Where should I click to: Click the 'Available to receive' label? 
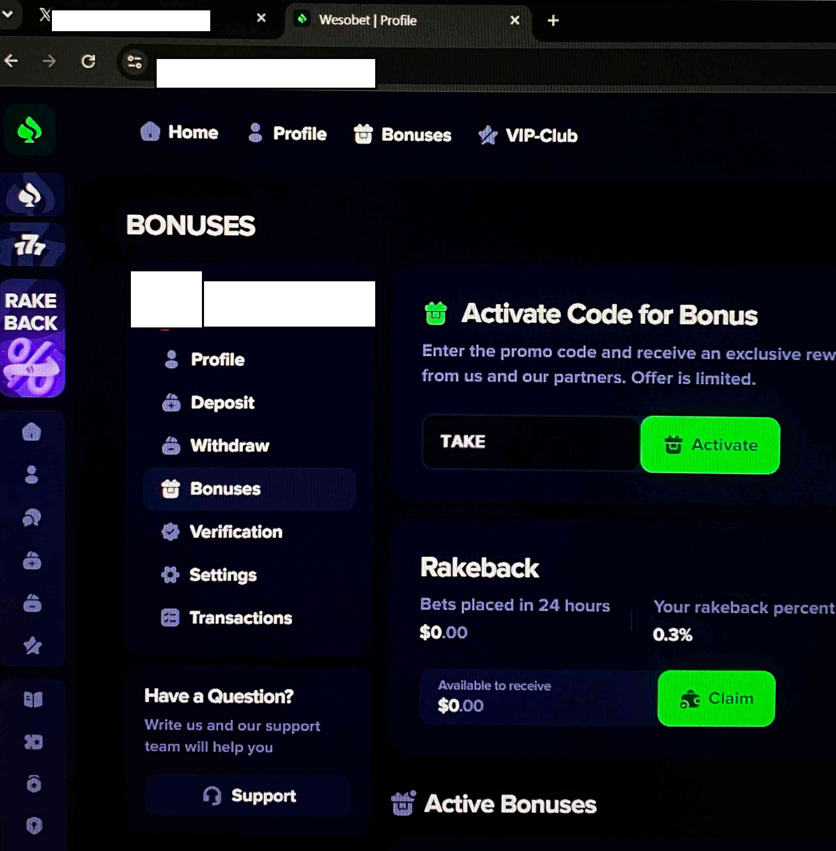click(494, 686)
